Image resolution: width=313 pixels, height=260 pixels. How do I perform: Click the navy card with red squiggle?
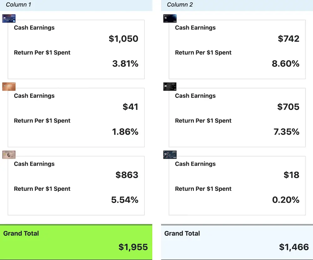coord(170,155)
